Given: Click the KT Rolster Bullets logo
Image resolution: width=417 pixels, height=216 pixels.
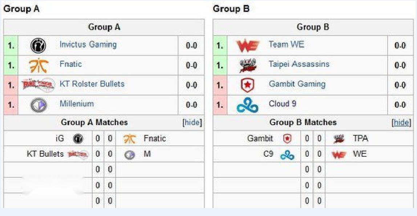Looking at the screenshot, I should click(x=38, y=85).
